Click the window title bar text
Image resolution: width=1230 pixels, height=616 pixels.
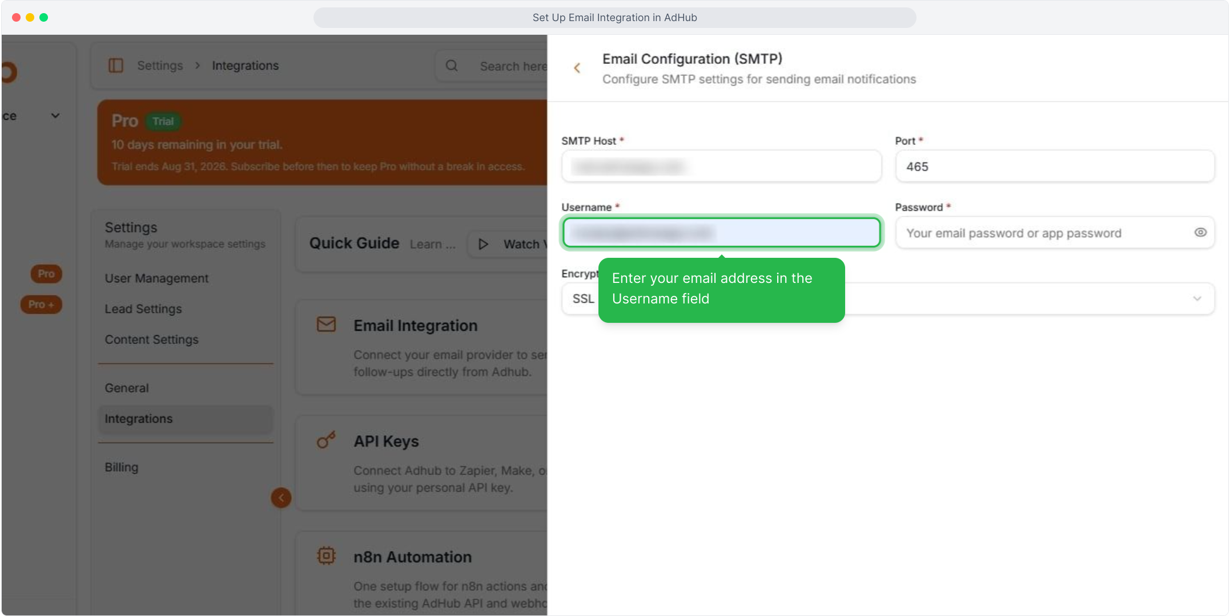pyautogui.click(x=614, y=18)
